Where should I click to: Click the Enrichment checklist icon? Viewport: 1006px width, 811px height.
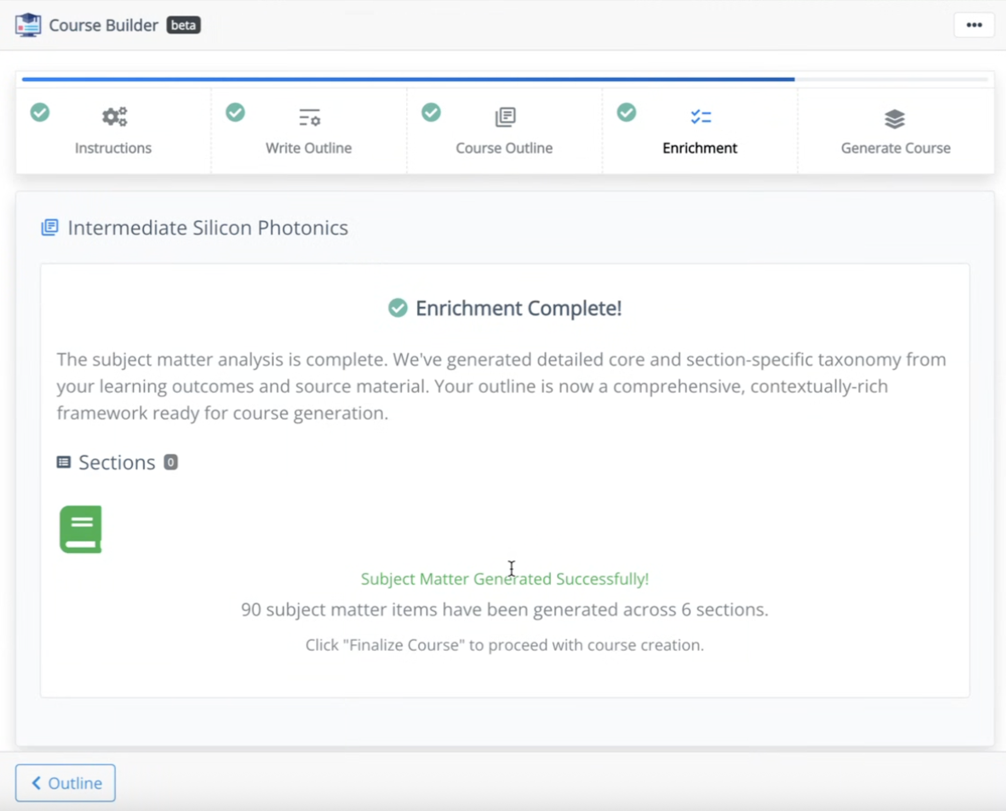point(700,118)
